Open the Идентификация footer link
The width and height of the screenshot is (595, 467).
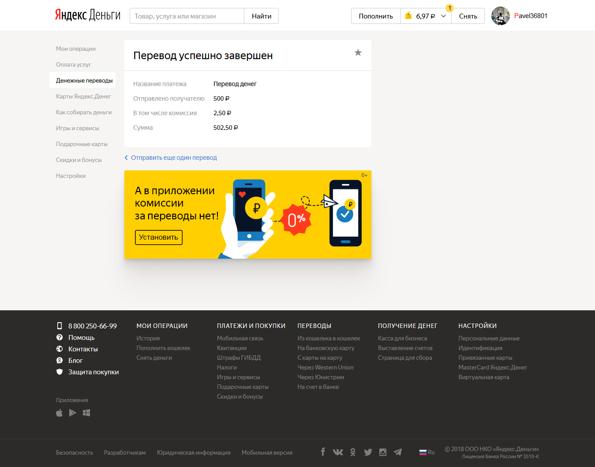pos(480,348)
